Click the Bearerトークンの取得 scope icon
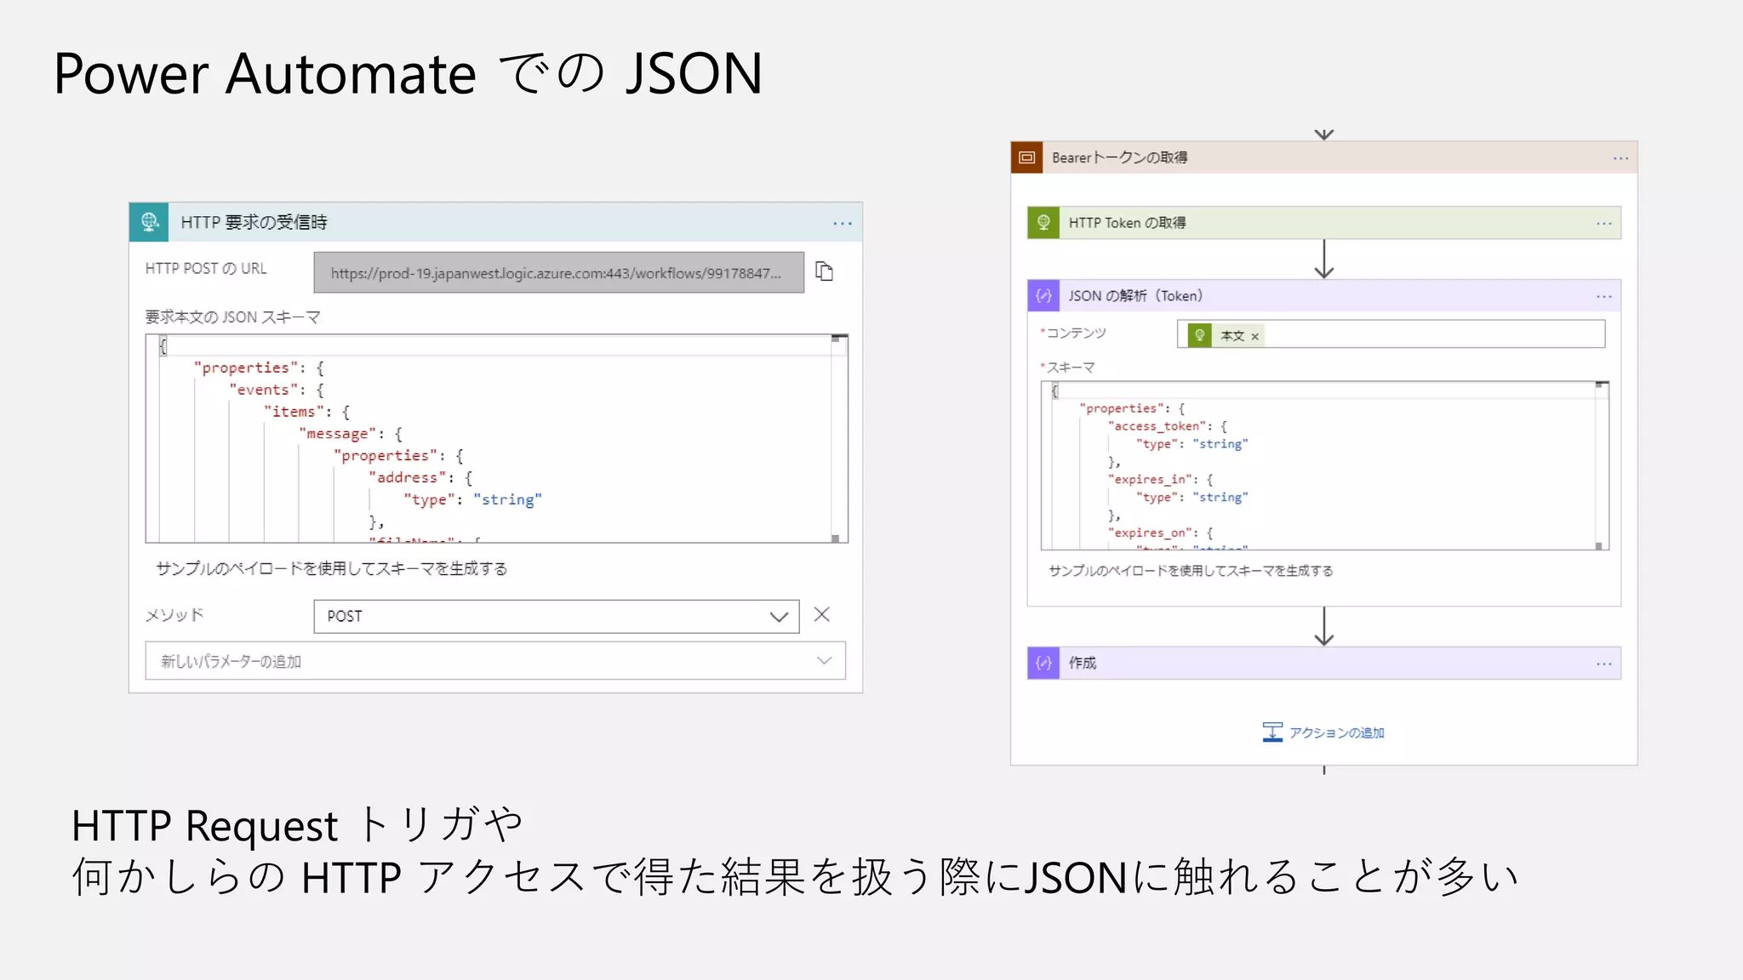Image resolution: width=1743 pixels, height=980 pixels. [x=1026, y=157]
